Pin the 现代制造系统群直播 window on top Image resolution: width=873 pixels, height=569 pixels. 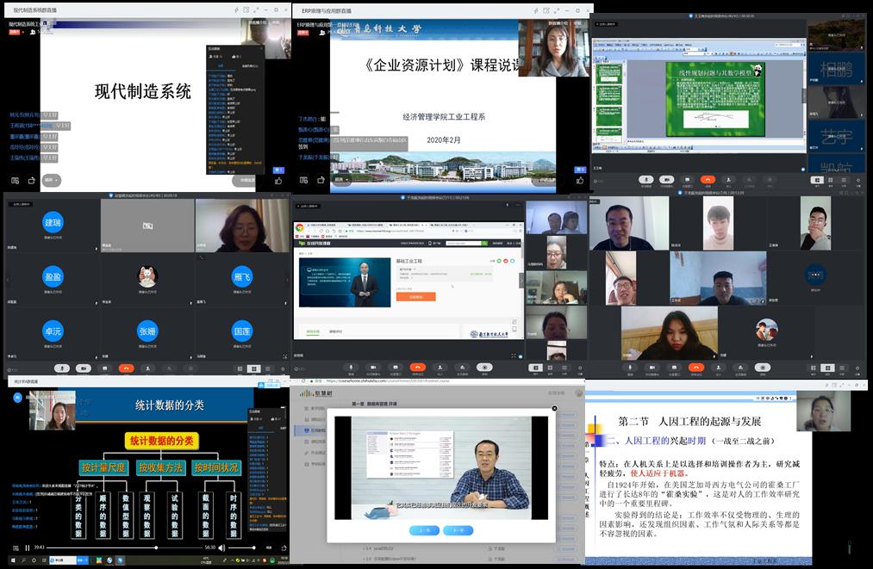tap(236, 10)
